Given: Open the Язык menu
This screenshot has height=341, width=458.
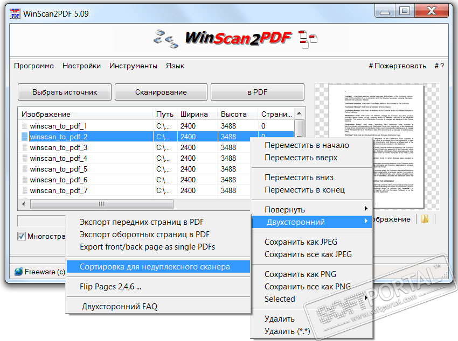Looking at the screenshot, I should tap(175, 66).
